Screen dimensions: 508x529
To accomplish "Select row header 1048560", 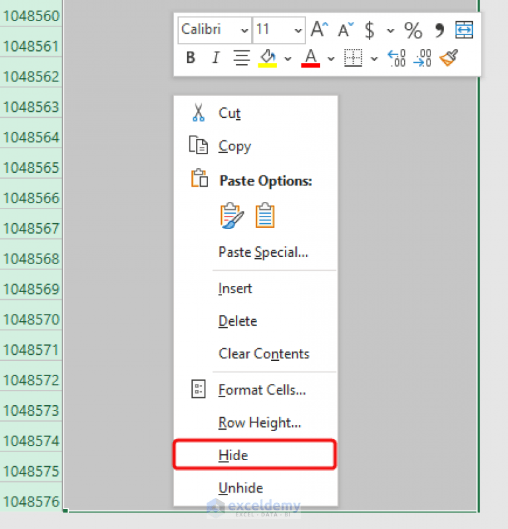I will [x=31, y=16].
